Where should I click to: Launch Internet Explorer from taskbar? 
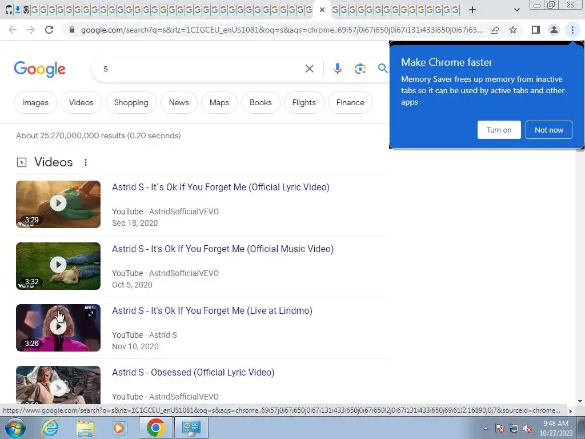50,428
